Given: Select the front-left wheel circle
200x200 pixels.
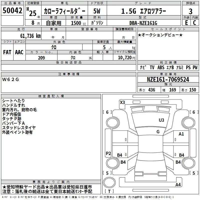Looking at the screenshot, I should tap(112, 123).
